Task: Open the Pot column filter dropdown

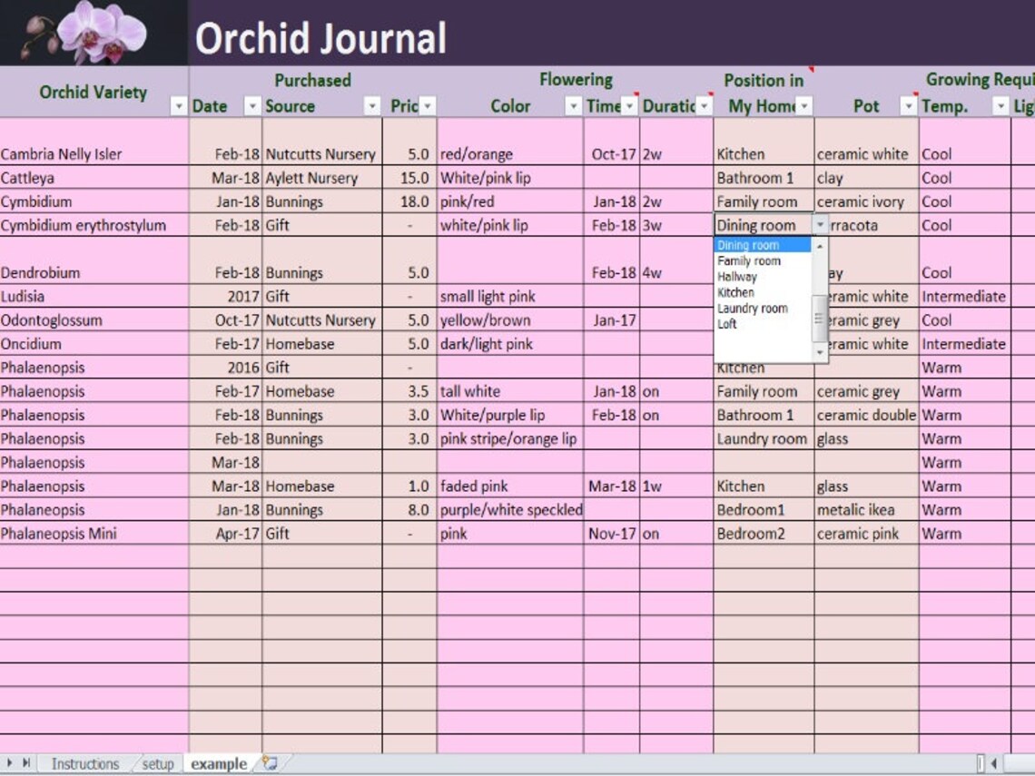Action: click(x=908, y=106)
